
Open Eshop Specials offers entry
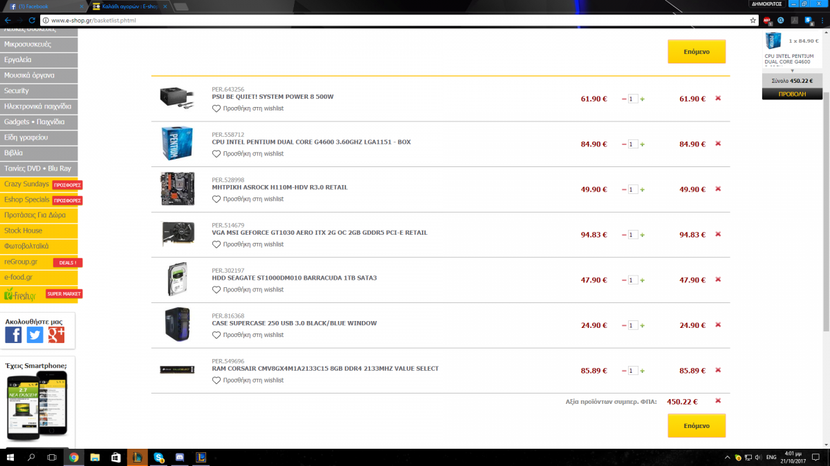[x=39, y=200]
